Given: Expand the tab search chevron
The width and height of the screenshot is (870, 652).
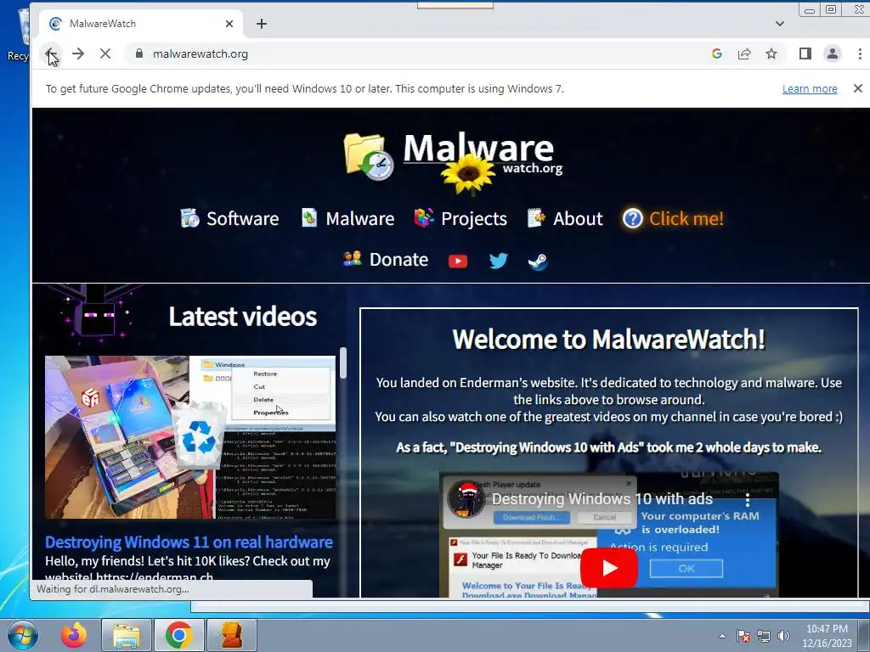Looking at the screenshot, I should pyautogui.click(x=780, y=24).
